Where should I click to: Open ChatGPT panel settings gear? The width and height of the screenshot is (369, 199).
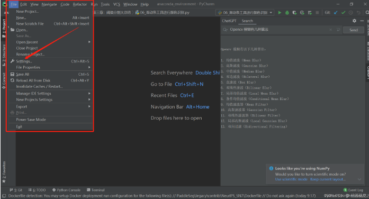[x=354, y=21]
